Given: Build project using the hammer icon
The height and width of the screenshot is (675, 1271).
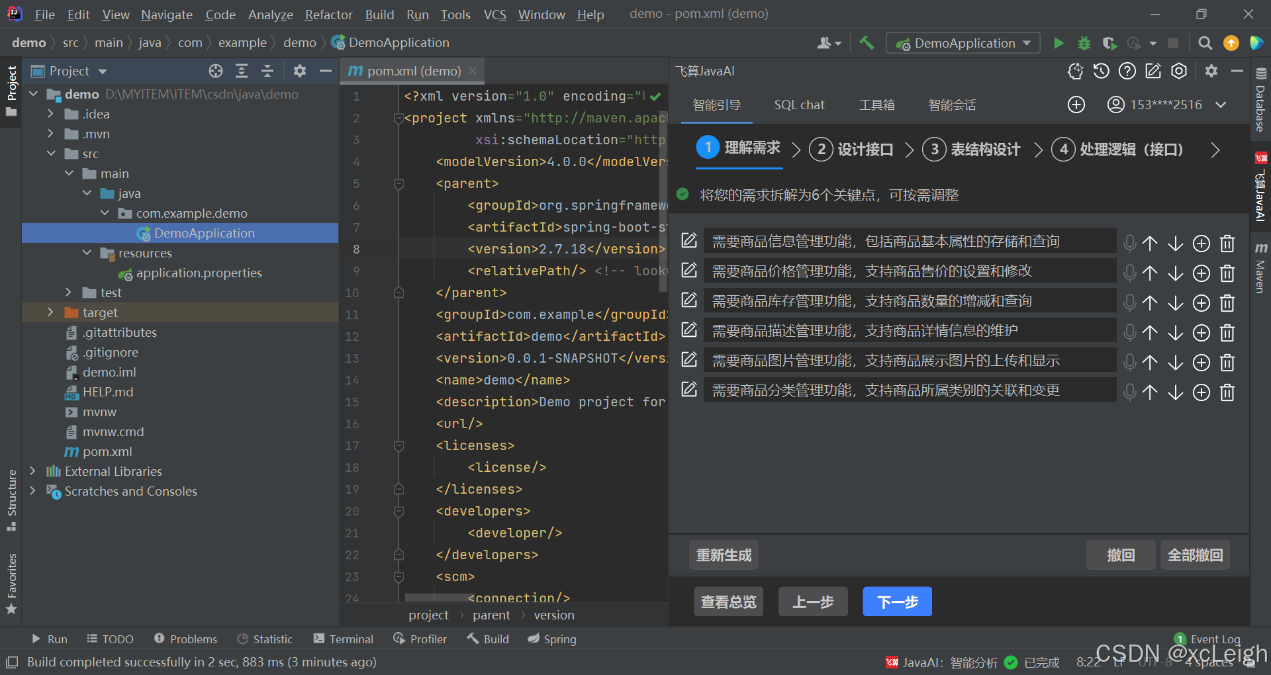Looking at the screenshot, I should point(867,43).
